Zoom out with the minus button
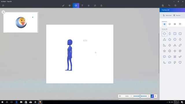The image size is (185, 104). coord(131,96)
